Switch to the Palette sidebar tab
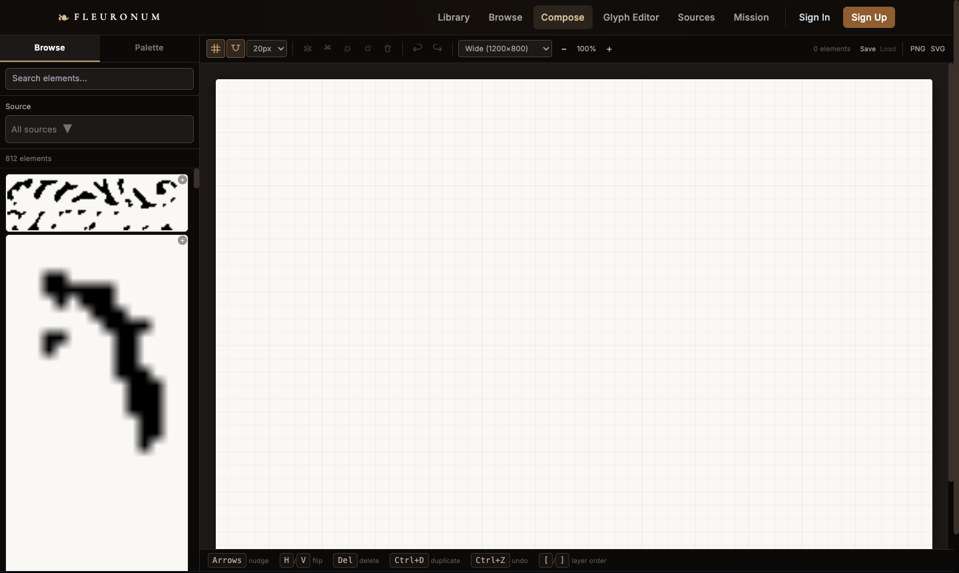This screenshot has height=573, width=959. [149, 48]
